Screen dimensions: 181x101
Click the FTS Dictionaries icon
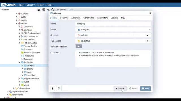pyautogui.click(x=22, y=36)
